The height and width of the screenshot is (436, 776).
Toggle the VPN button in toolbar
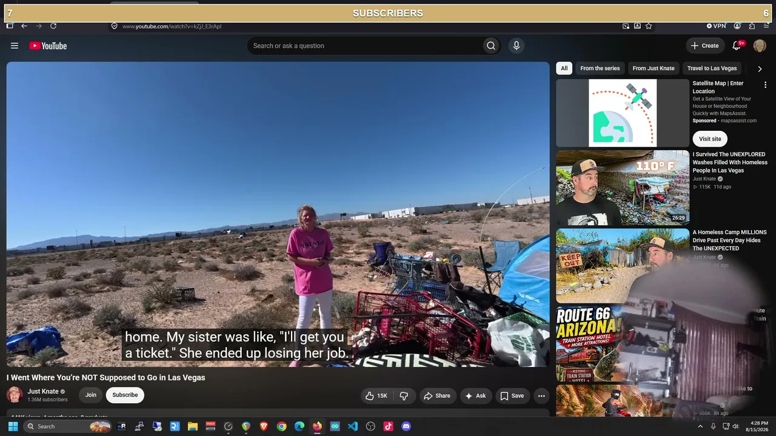[716, 26]
